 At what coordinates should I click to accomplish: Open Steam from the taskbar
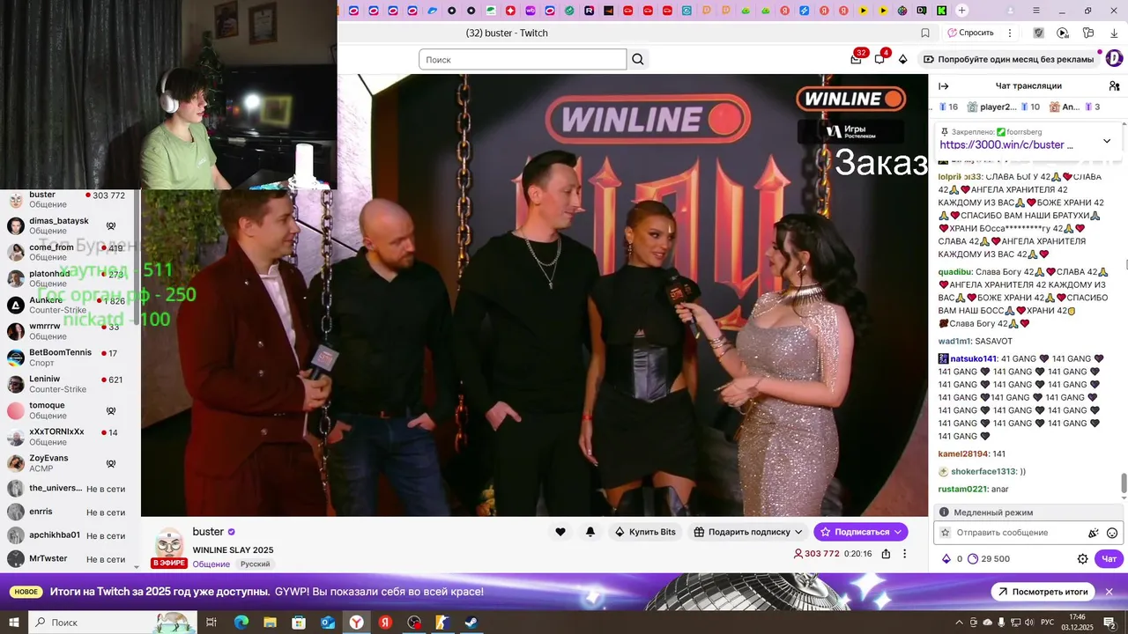[x=471, y=623]
